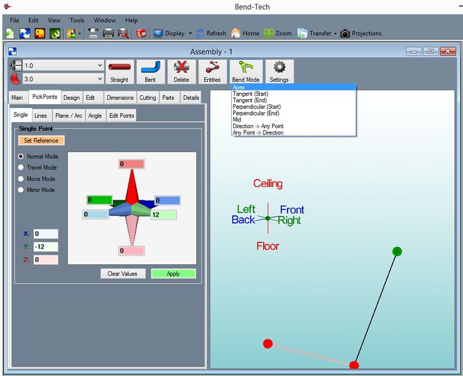Viewport: 463px width, 376px height.
Task: Open the File menu
Action: (x=14, y=20)
